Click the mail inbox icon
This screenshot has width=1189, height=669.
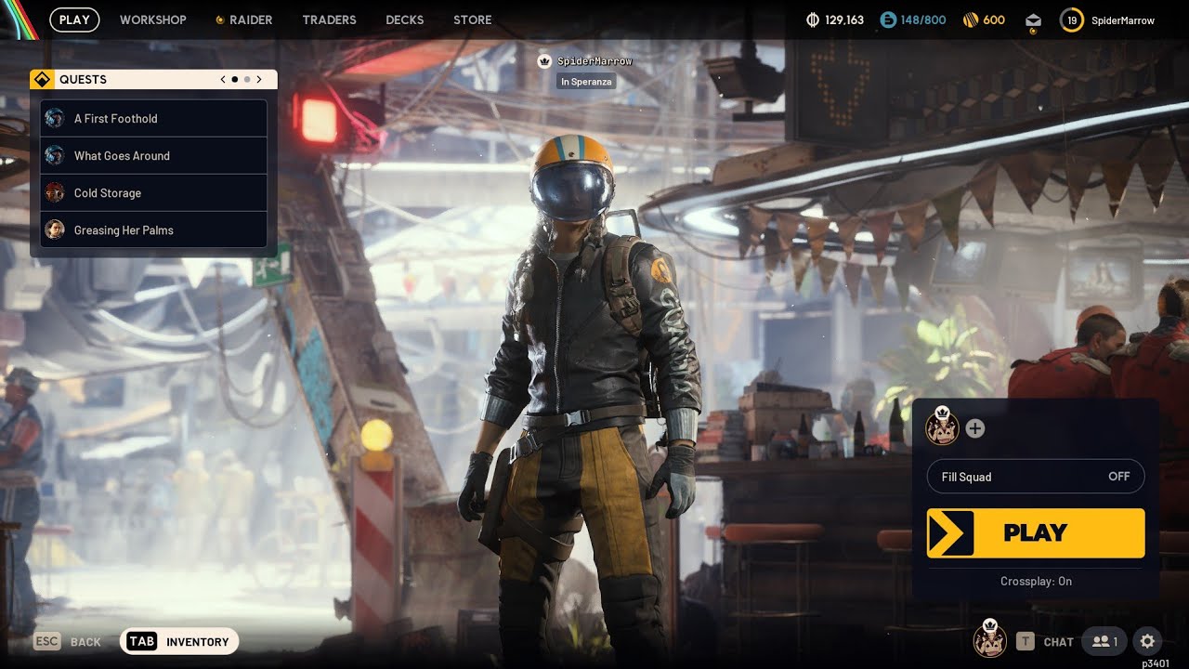[x=1034, y=20]
